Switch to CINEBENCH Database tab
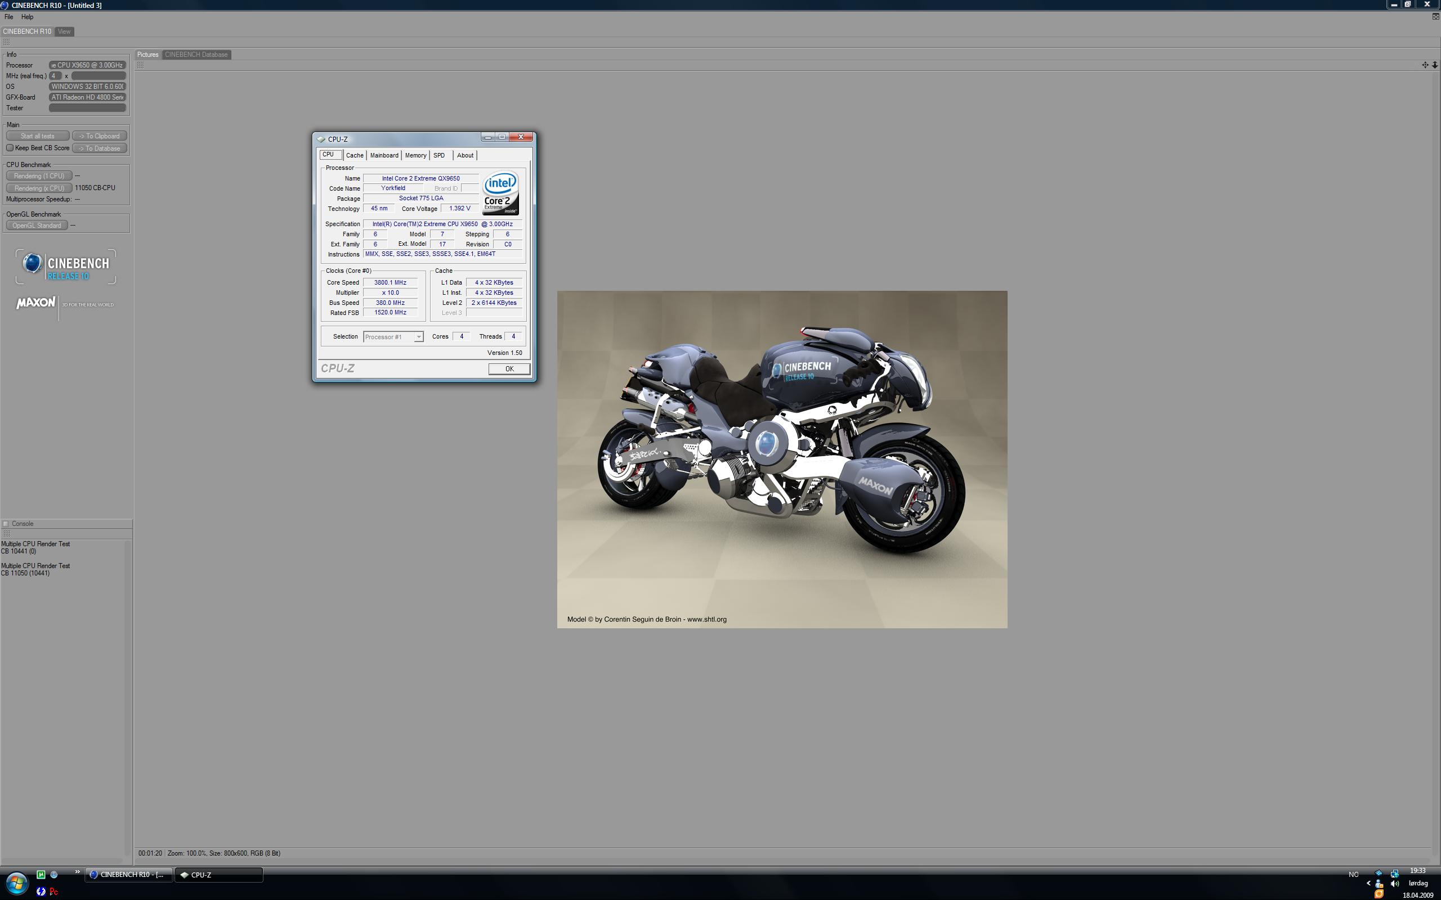Image resolution: width=1441 pixels, height=900 pixels. (x=196, y=55)
